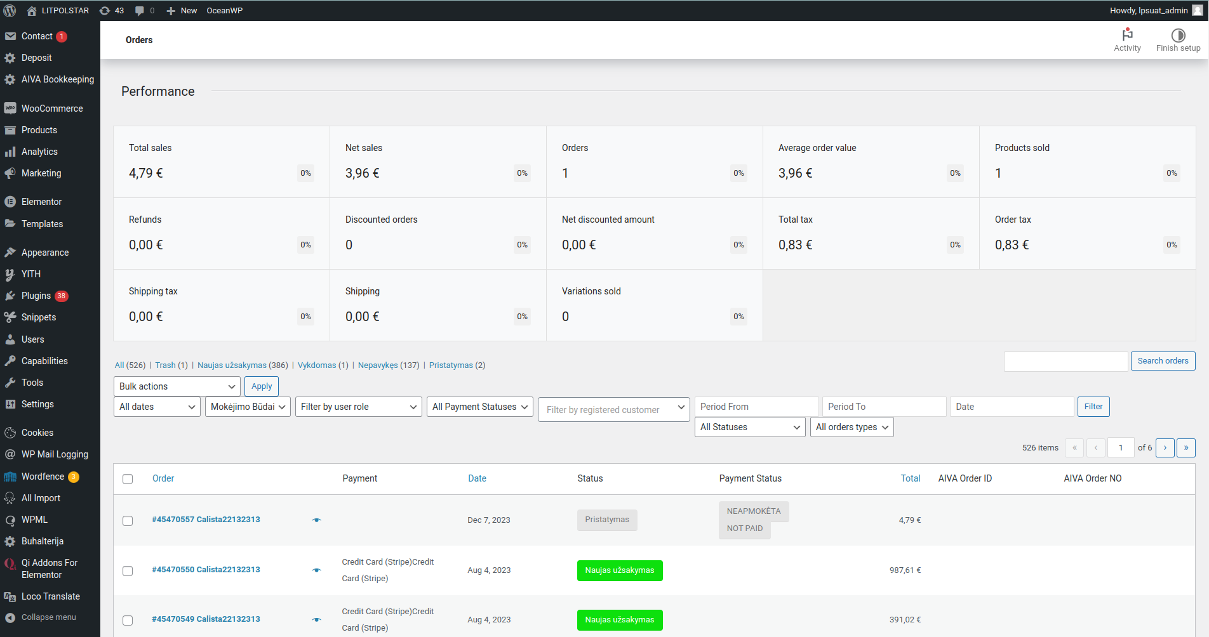Open the updates icon showing 43

click(x=105, y=10)
